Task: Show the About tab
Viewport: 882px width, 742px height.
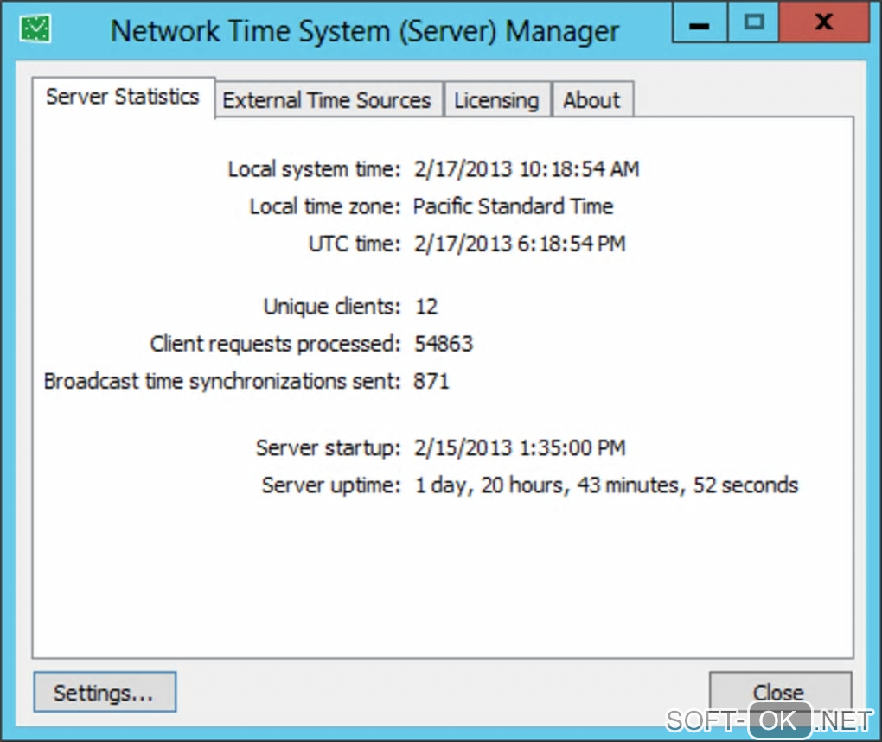Action: (591, 100)
